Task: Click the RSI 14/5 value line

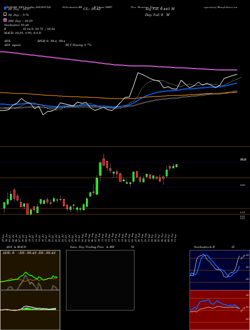Action: 29,29
